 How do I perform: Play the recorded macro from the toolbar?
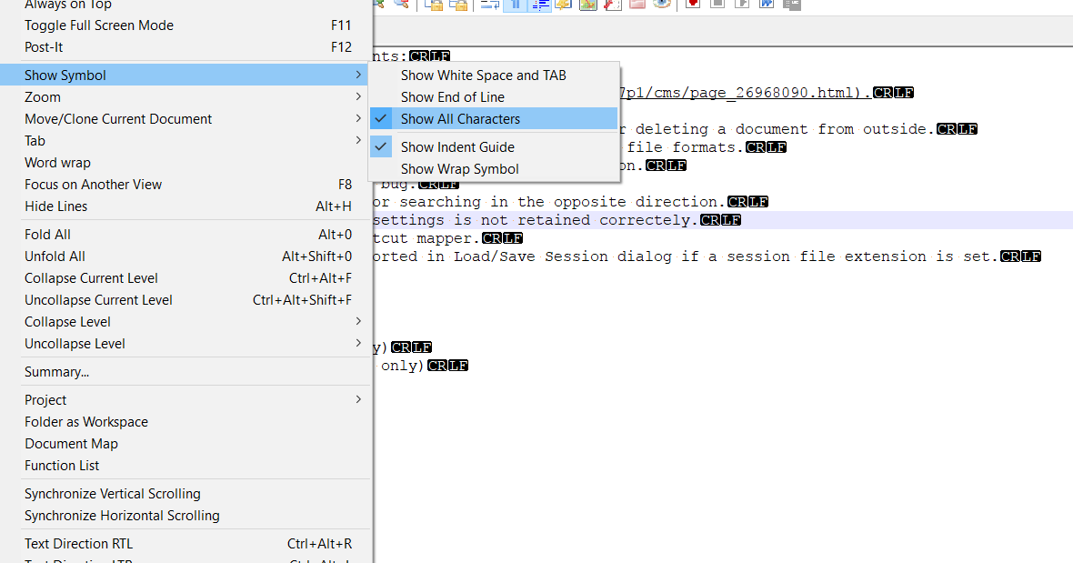(x=741, y=5)
